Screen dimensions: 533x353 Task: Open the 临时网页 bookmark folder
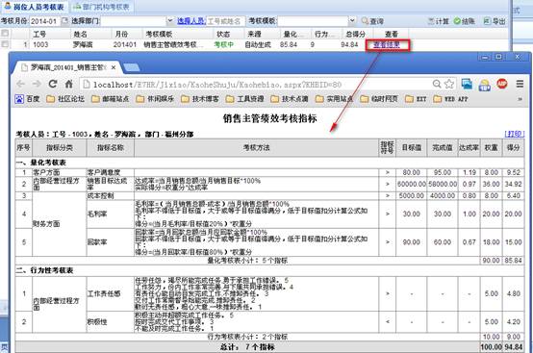point(379,99)
